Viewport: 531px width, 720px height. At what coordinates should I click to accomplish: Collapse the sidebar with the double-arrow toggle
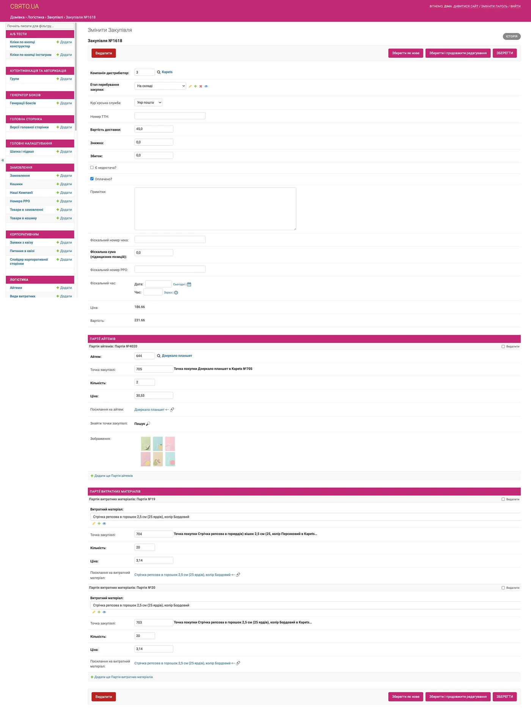tap(3, 160)
